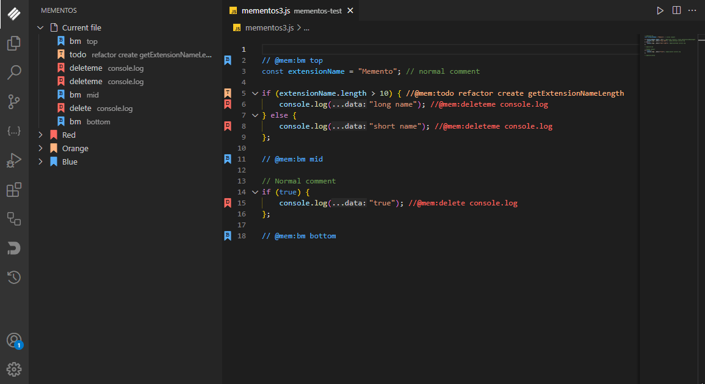This screenshot has height=384, width=705.
Task: Open the Search view
Action: pyautogui.click(x=14, y=73)
